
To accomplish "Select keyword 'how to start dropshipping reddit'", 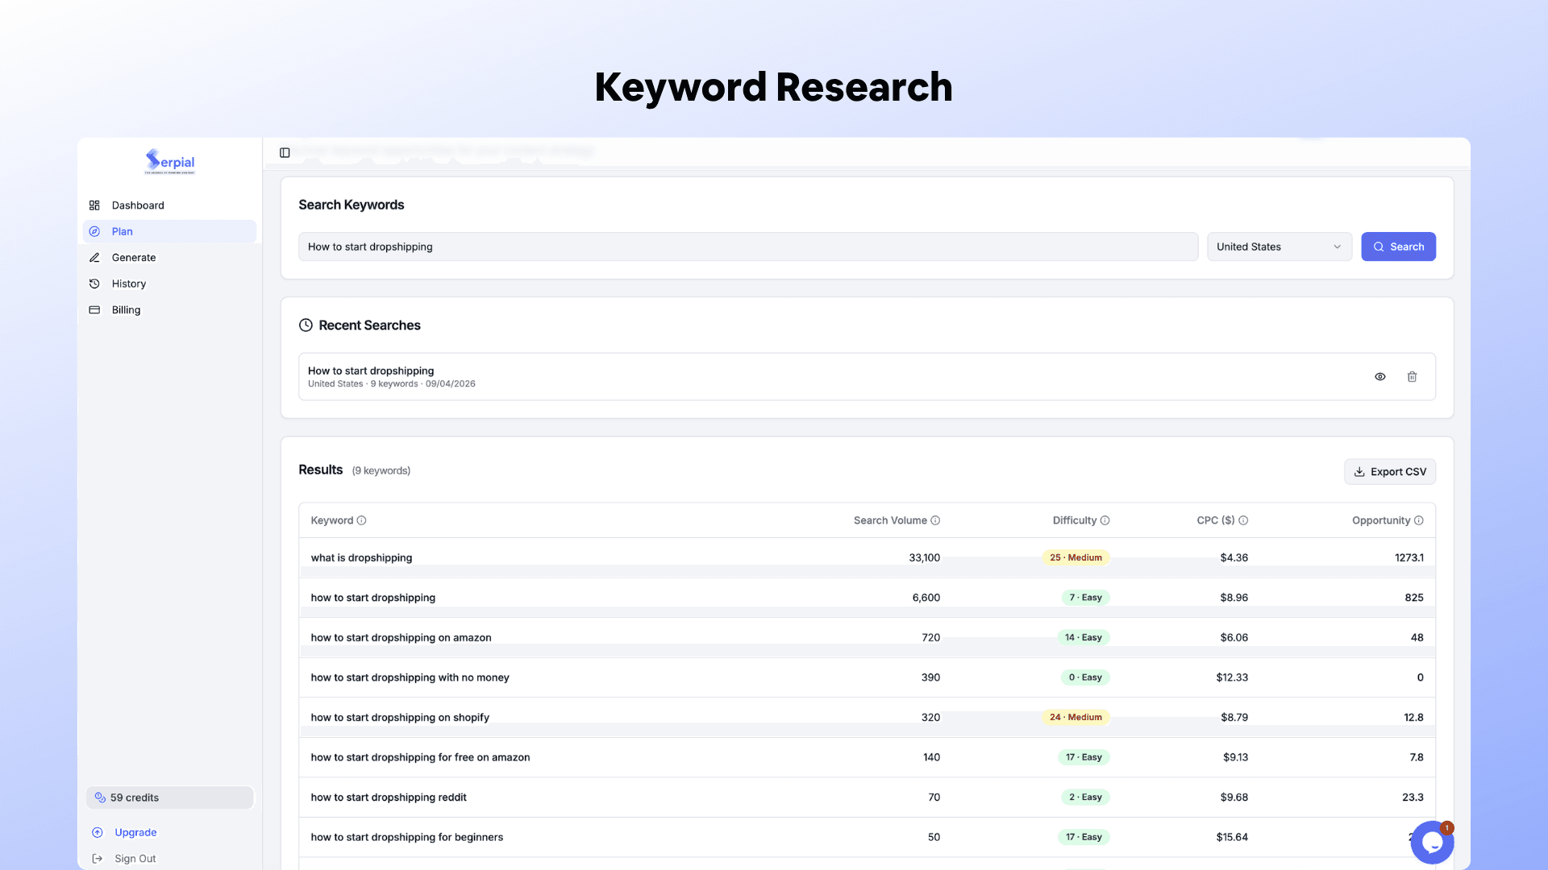I will (389, 797).
